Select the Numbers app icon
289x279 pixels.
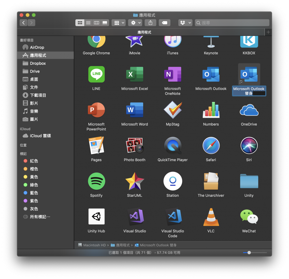coord(211,110)
